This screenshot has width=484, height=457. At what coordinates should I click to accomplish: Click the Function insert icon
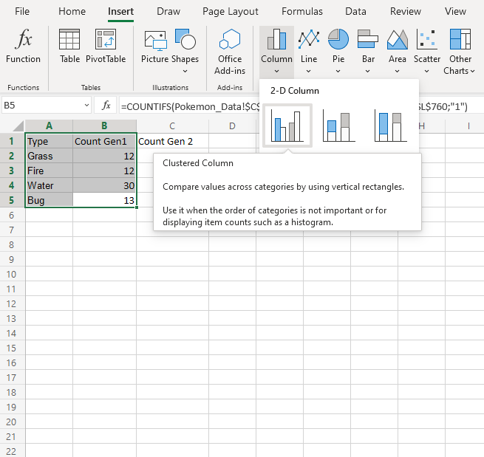tap(24, 46)
